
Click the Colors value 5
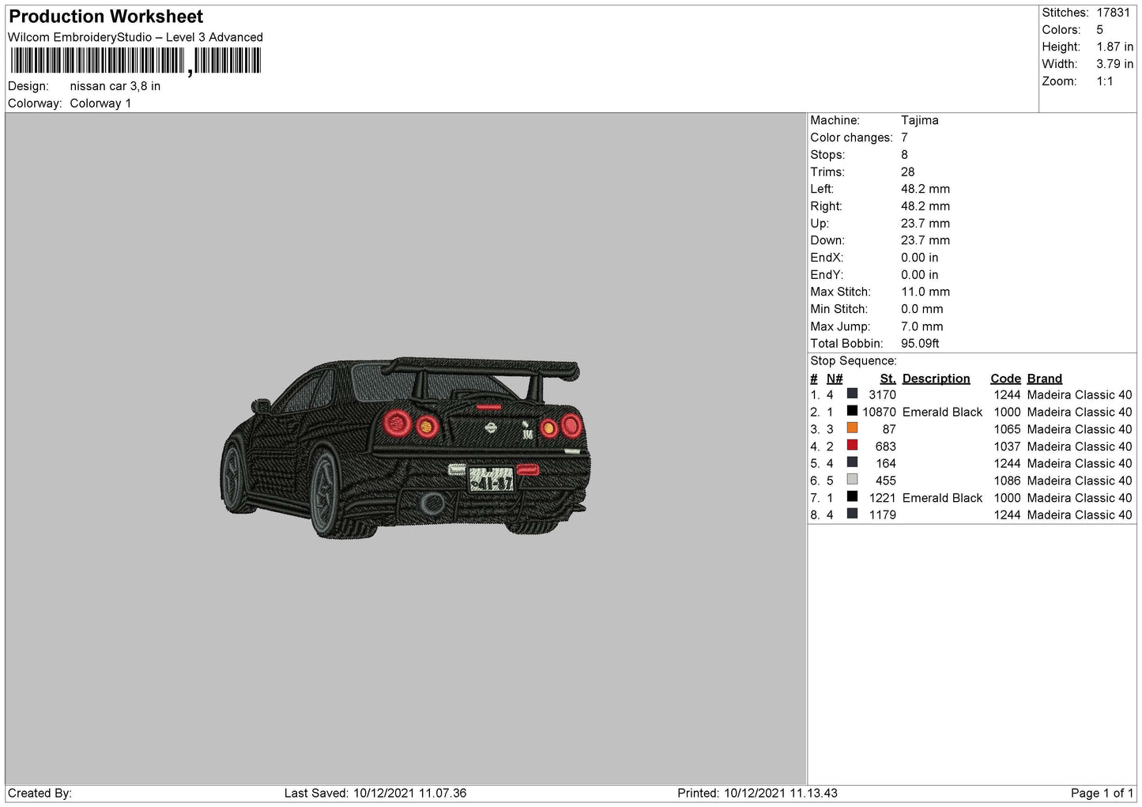tap(1099, 30)
